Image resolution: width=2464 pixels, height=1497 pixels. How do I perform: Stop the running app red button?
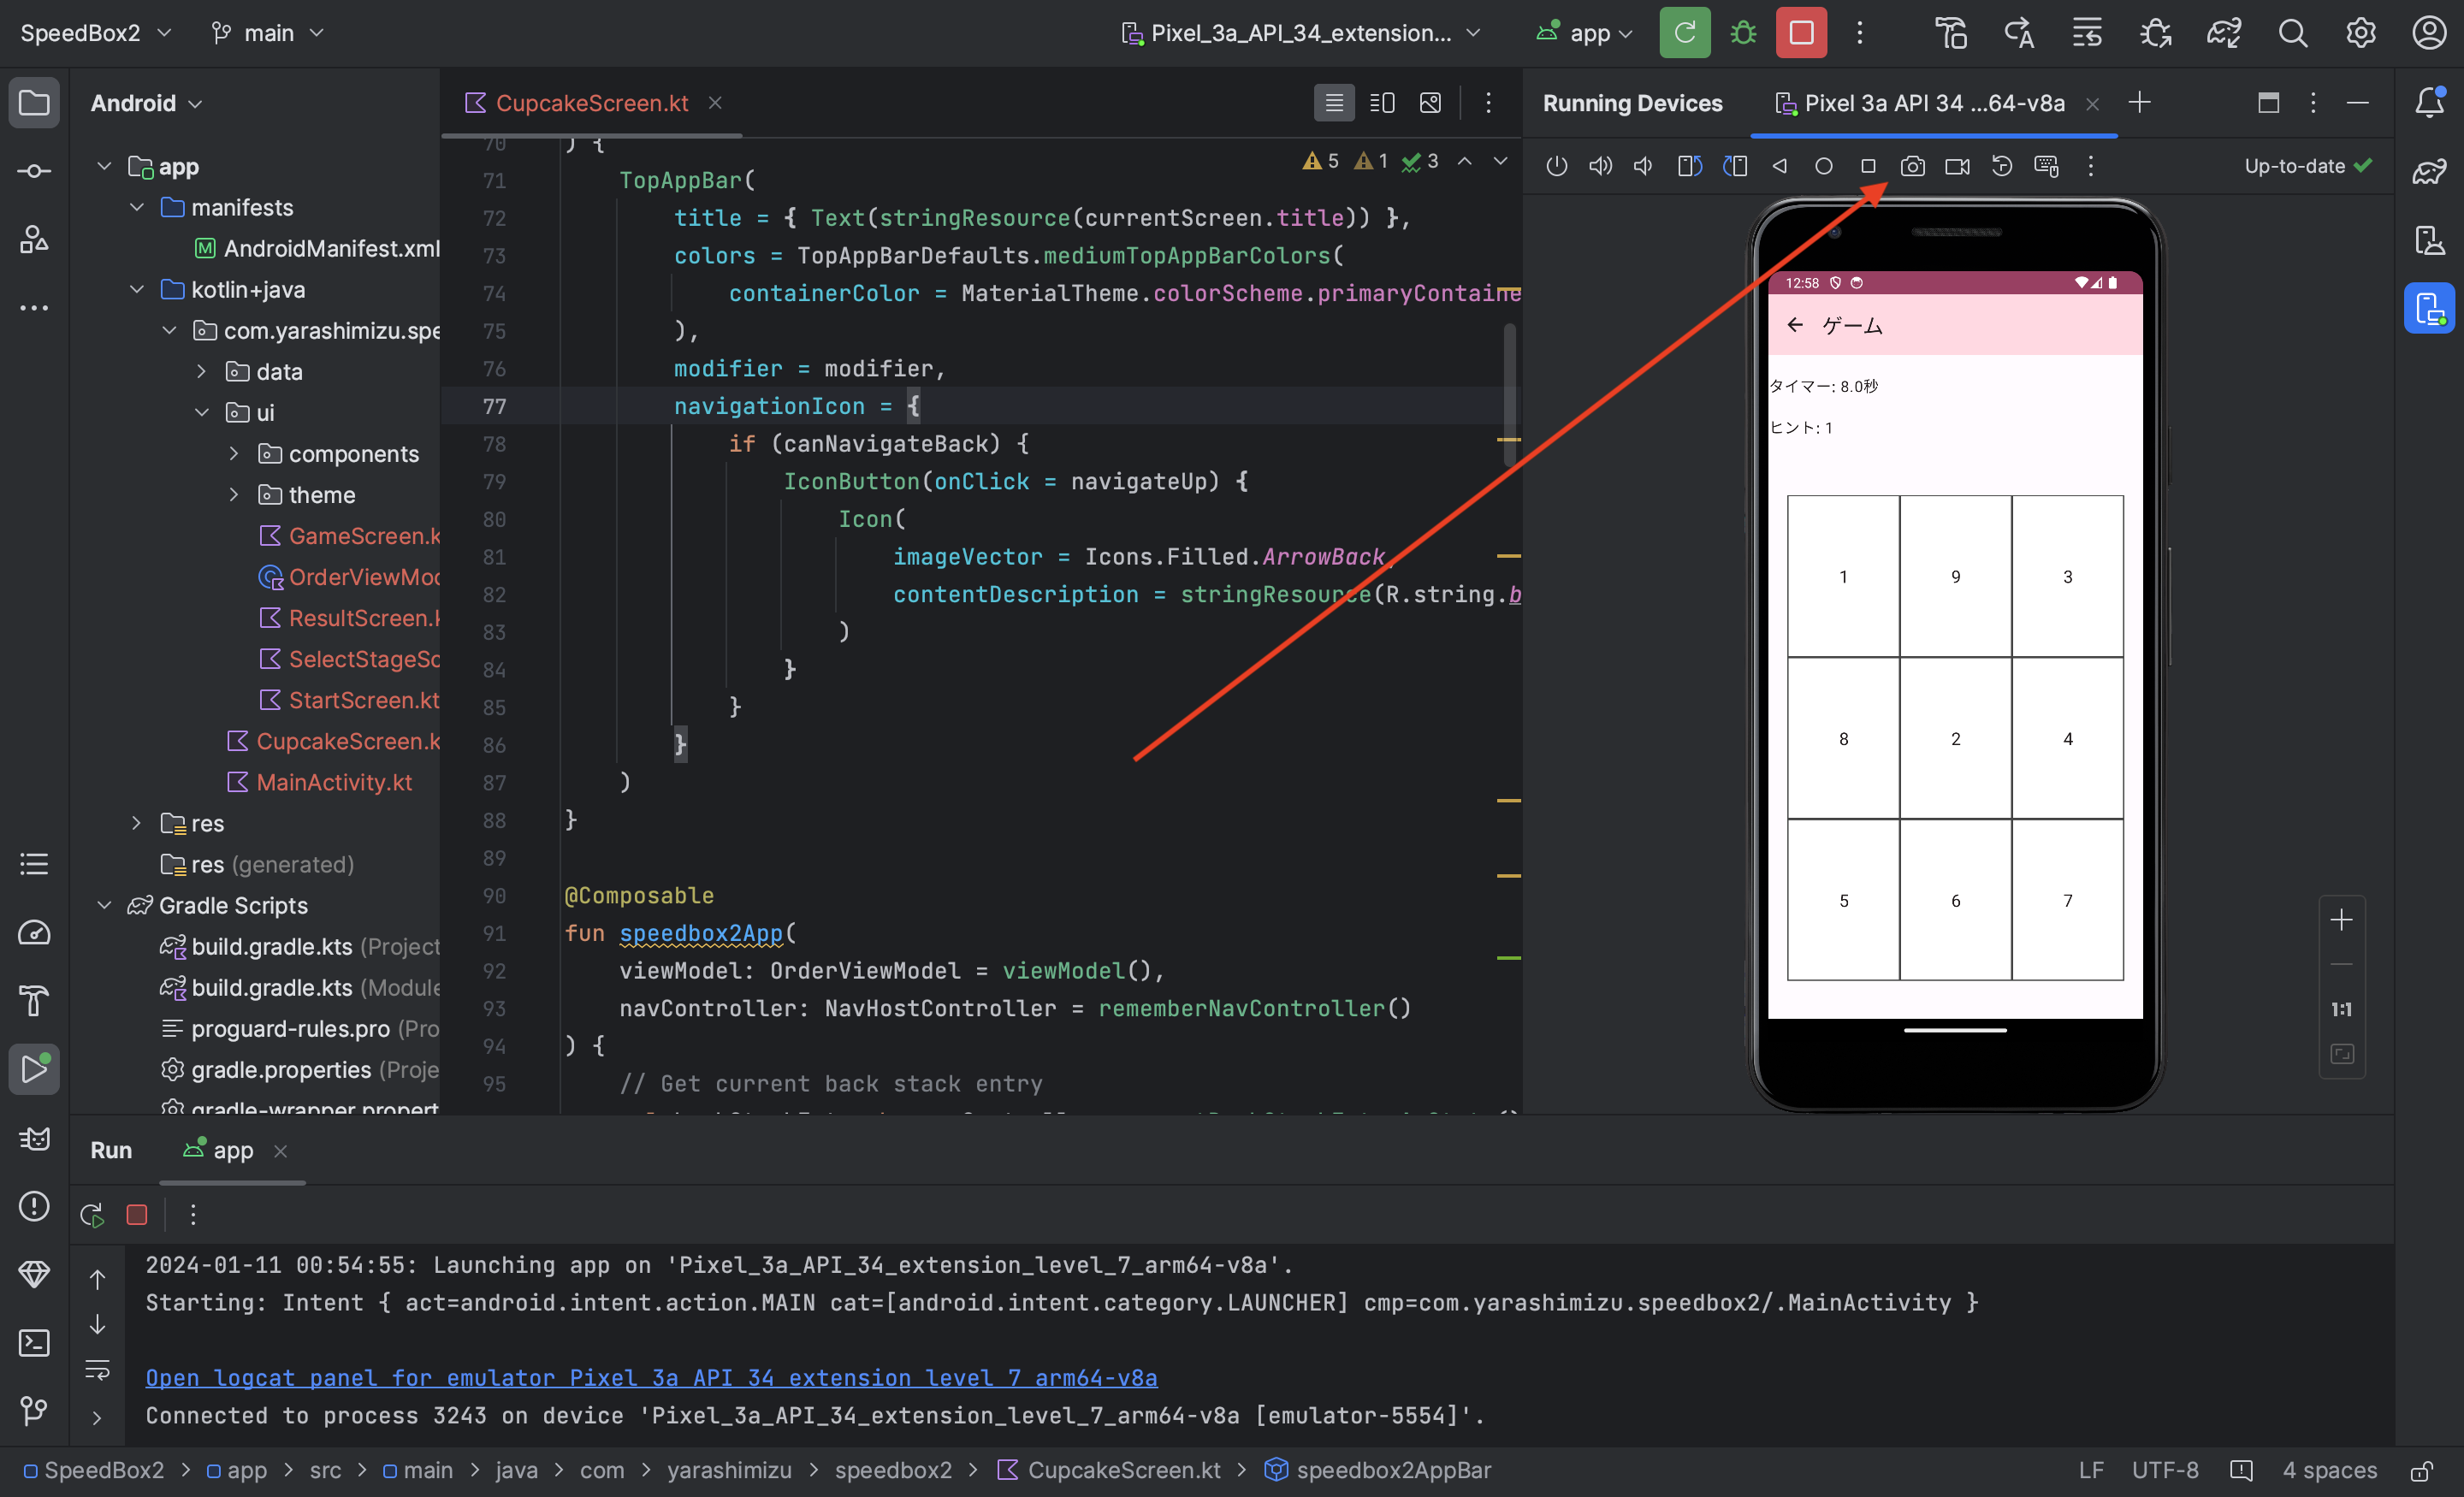(x=1801, y=33)
